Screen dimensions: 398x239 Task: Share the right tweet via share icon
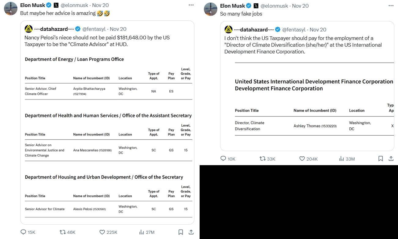point(391,159)
